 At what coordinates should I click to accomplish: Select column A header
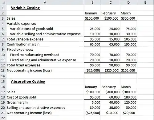45,2
